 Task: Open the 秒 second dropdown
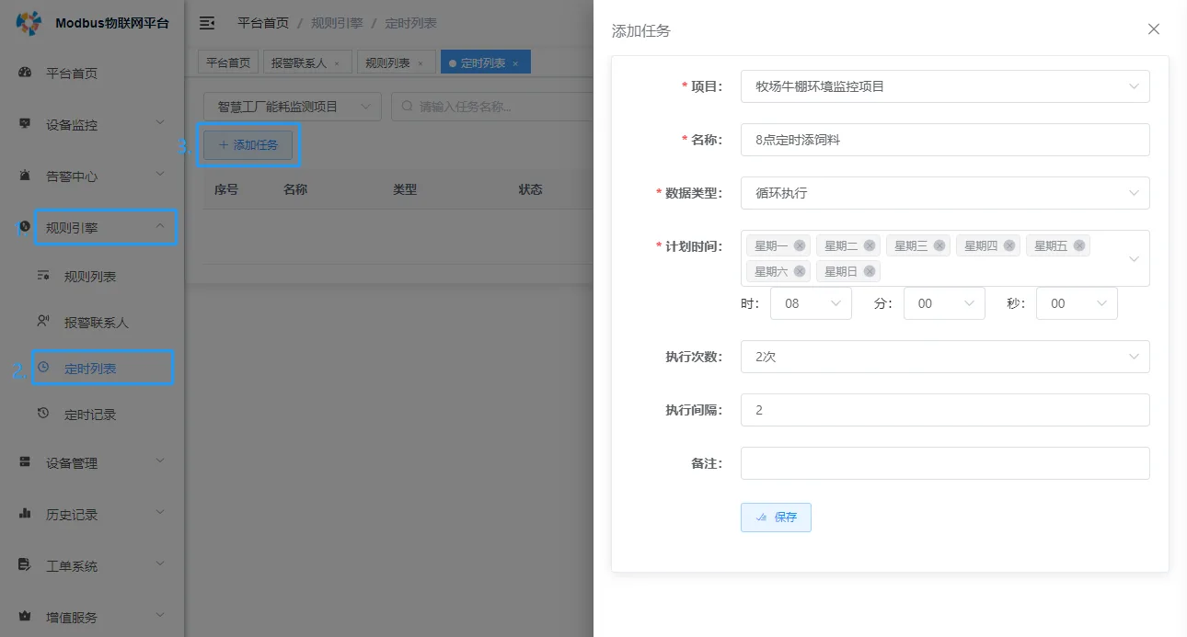(x=1077, y=303)
